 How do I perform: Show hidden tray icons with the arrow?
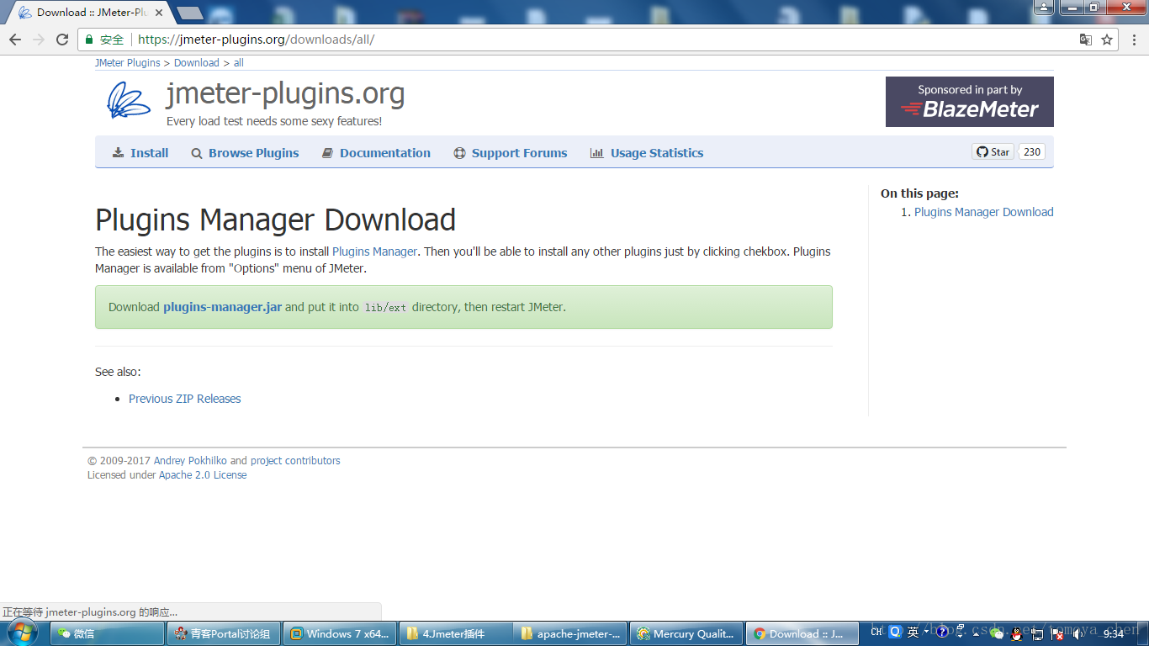(x=976, y=634)
